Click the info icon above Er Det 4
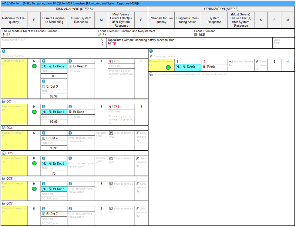The width and height of the screenshot is (296, 227). 44,133
